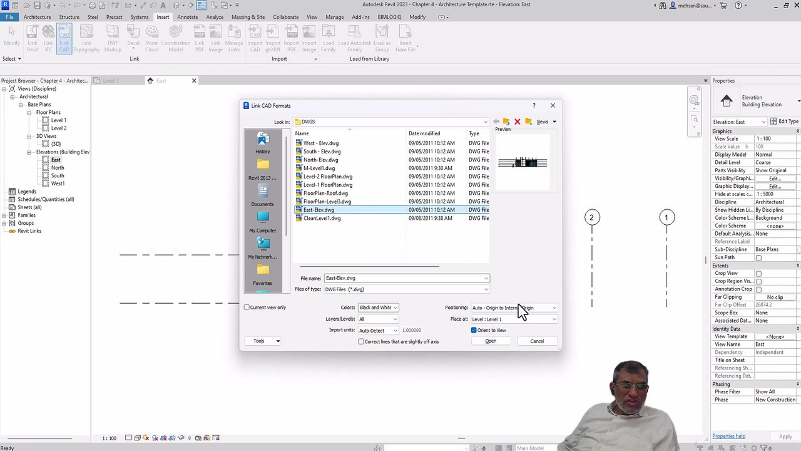This screenshot has height=451, width=801.
Task: Open the Properties help link
Action: 728,437
